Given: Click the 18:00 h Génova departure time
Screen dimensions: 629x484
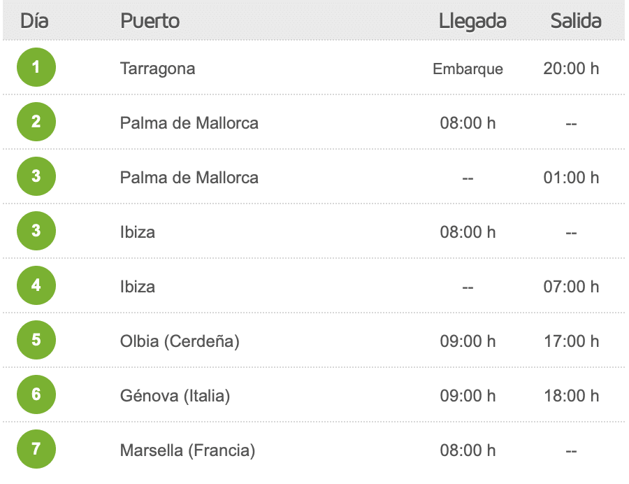Looking at the screenshot, I should [x=571, y=396].
